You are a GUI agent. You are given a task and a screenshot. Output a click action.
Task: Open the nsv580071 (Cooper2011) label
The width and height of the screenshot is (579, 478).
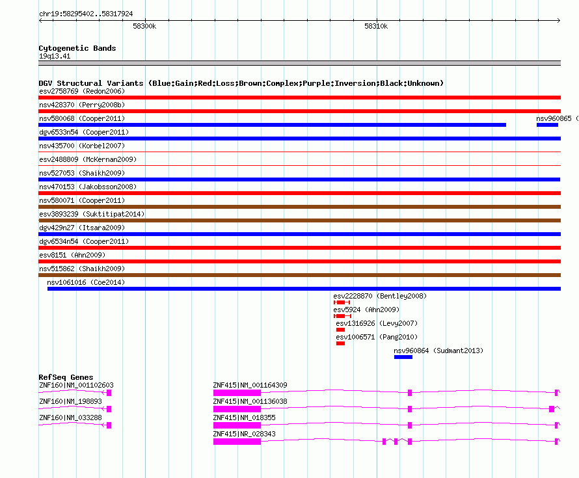[x=82, y=200]
